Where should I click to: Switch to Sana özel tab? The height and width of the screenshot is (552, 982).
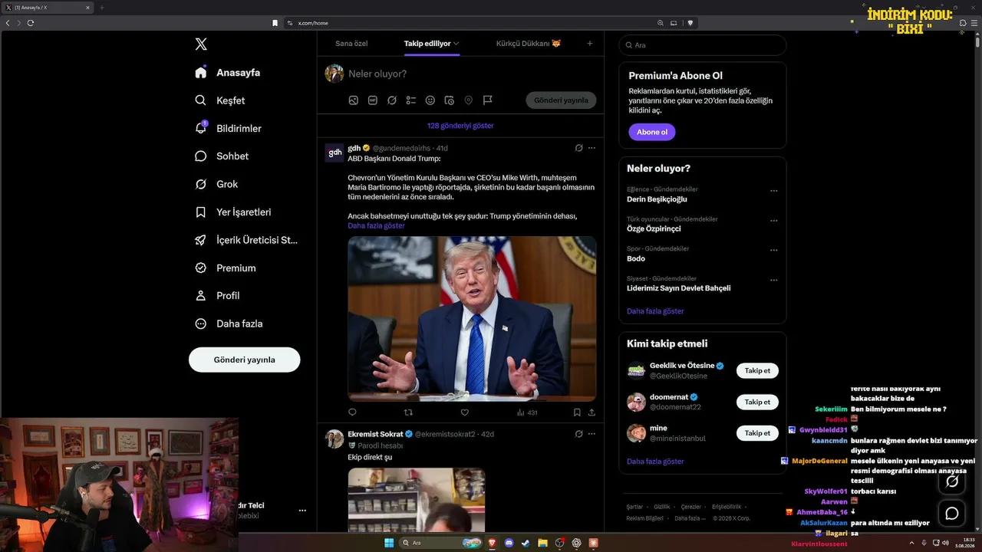click(351, 44)
